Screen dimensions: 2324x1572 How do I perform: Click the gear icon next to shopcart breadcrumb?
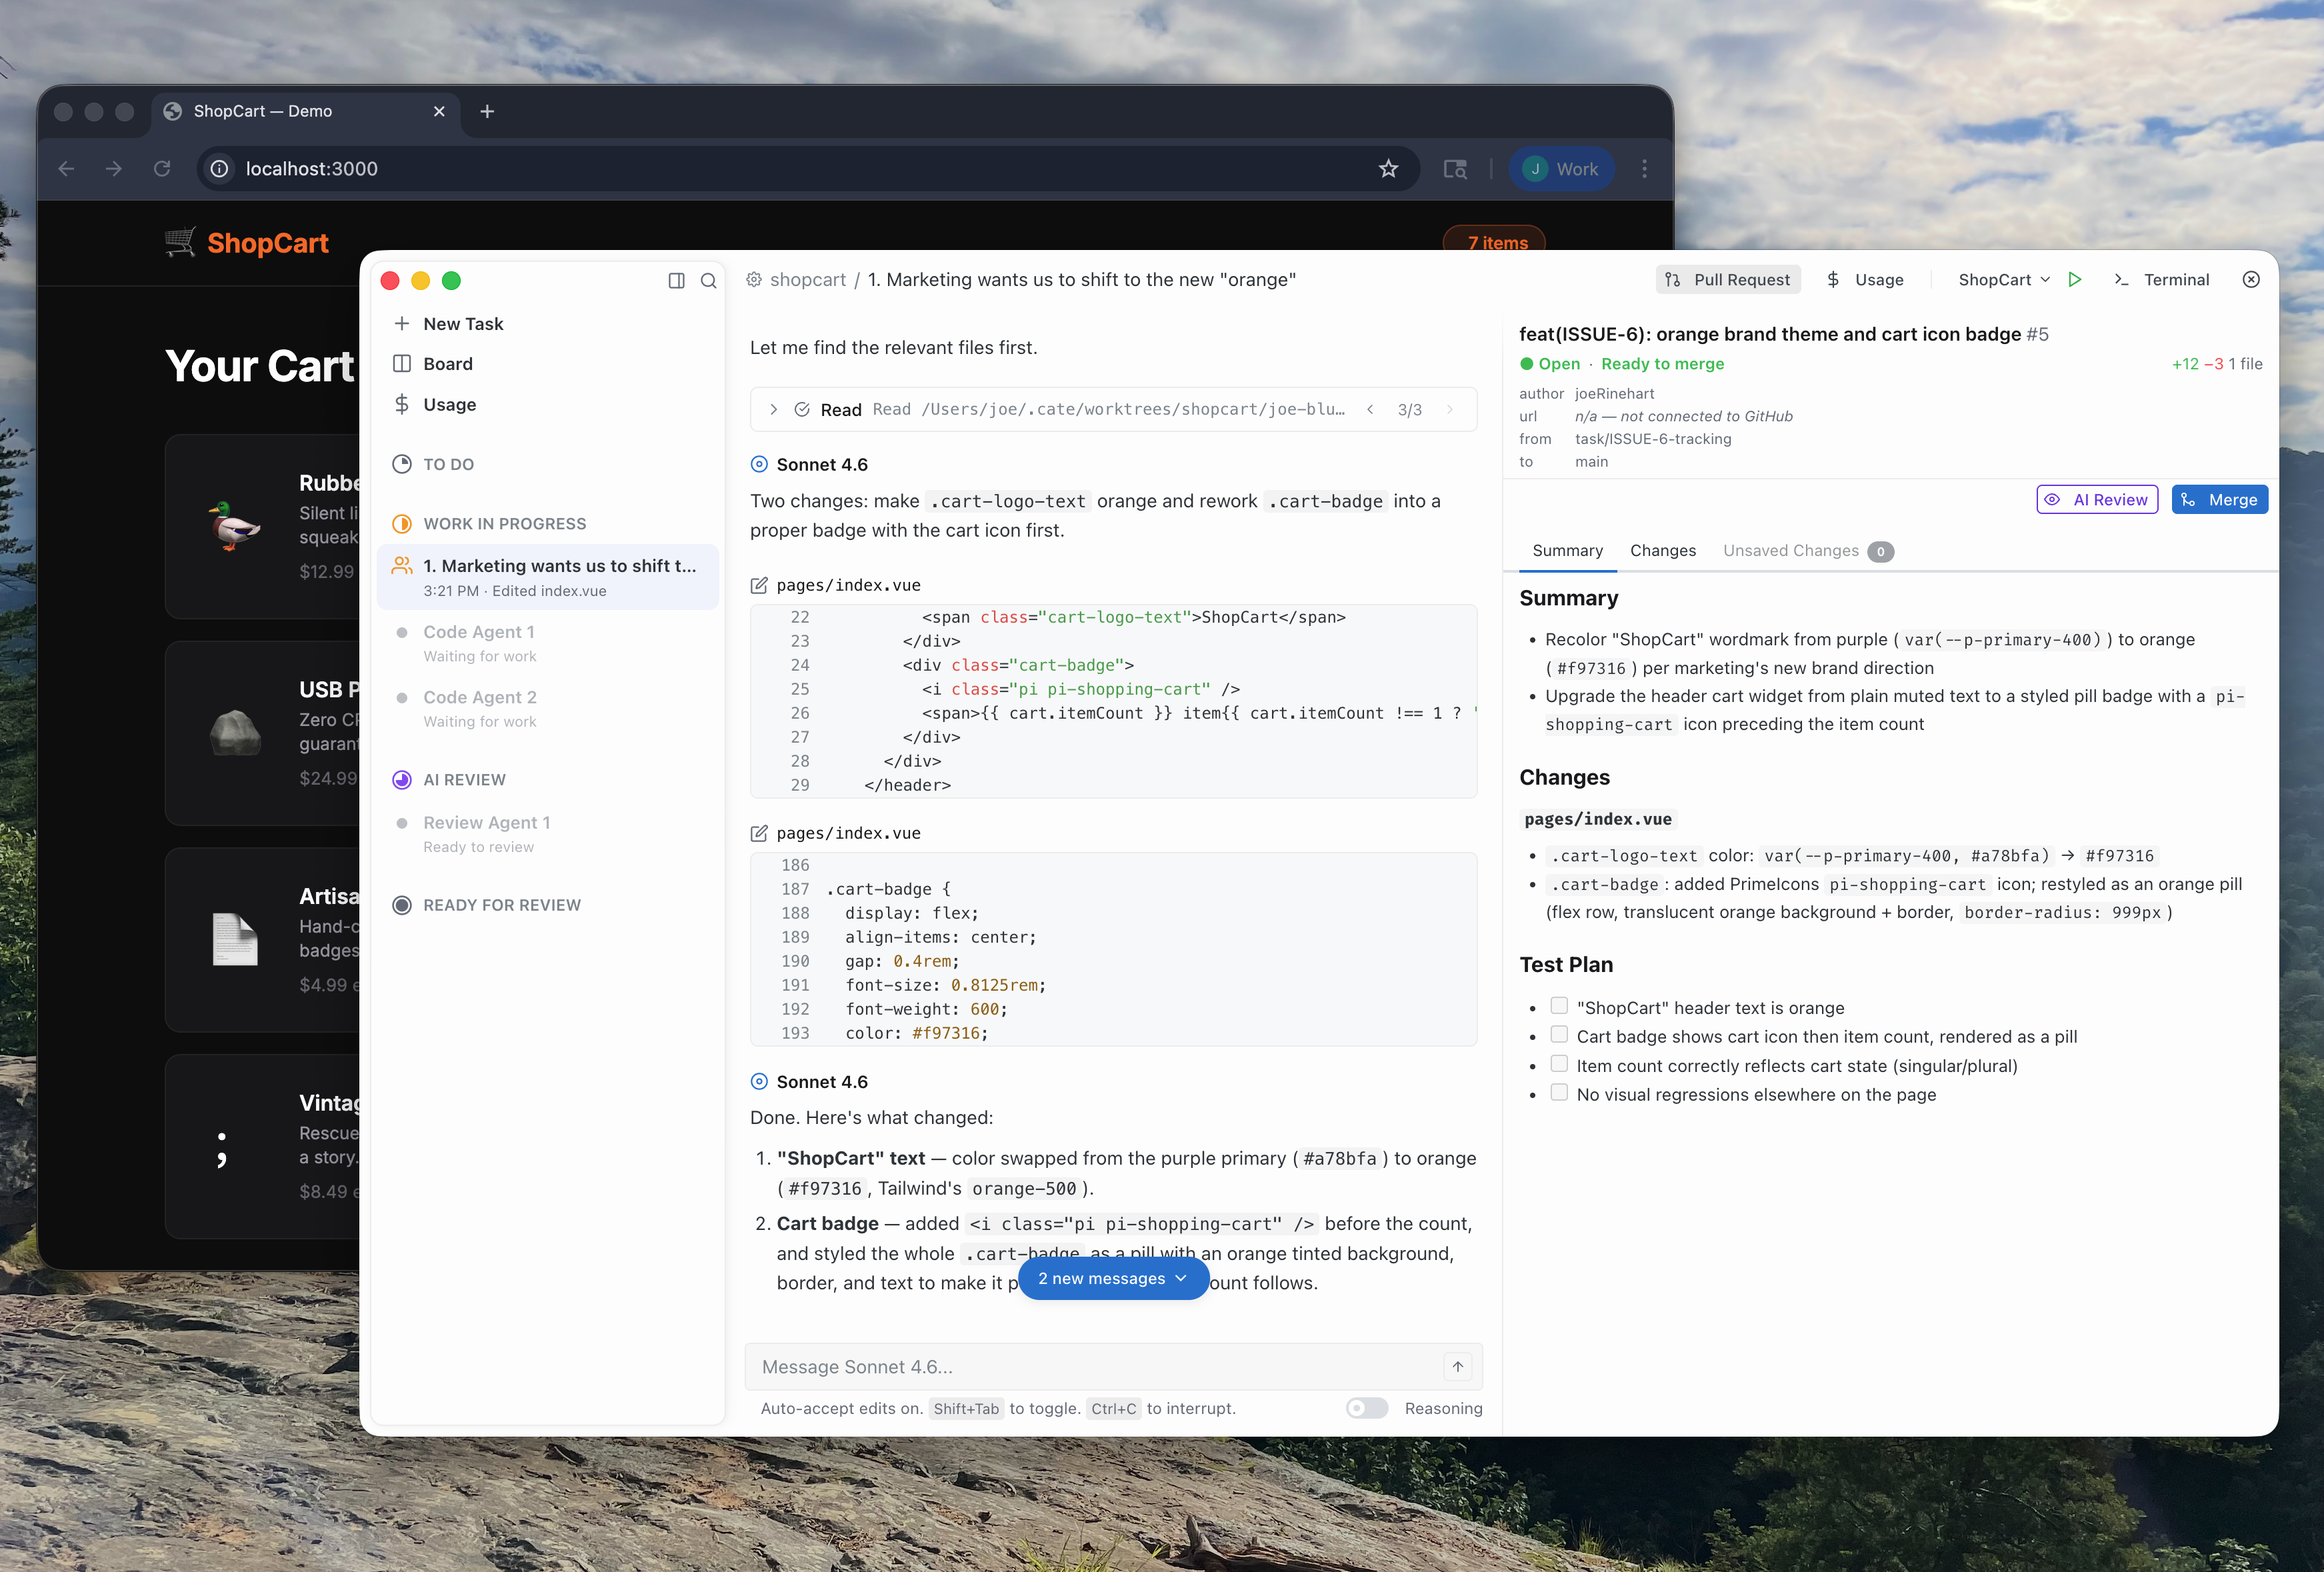[x=754, y=280]
